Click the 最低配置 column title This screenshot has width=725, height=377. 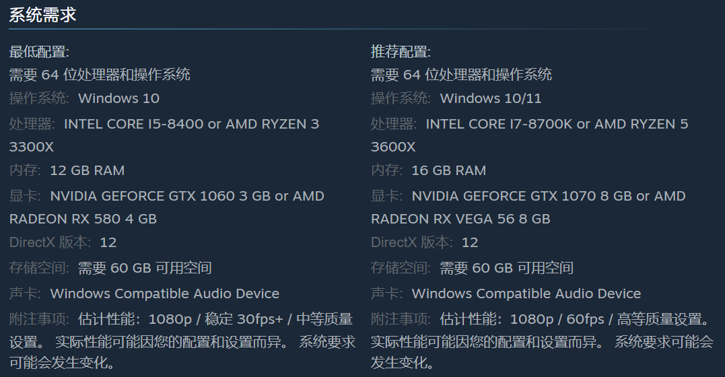click(x=39, y=51)
